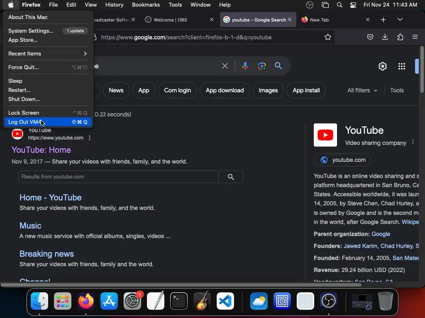Image resolution: width=425 pixels, height=318 pixels.
Task: Open the Trash in the Dock
Action: 386,301
